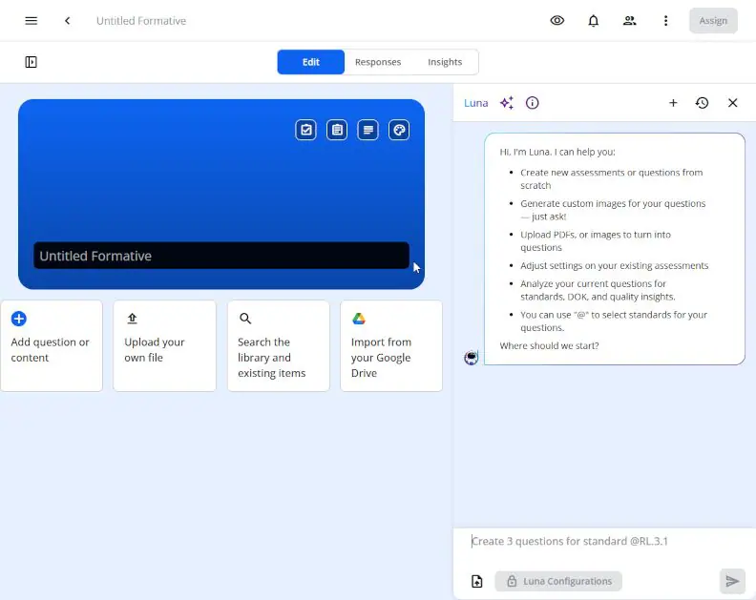The height and width of the screenshot is (600, 756).
Task: Toggle the sidebar panel icon
Action: pos(31,62)
